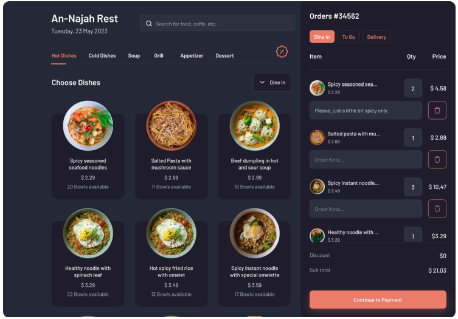Click the Dine In dropdown chevron
Screen dimensions: 458x319
[262, 83]
